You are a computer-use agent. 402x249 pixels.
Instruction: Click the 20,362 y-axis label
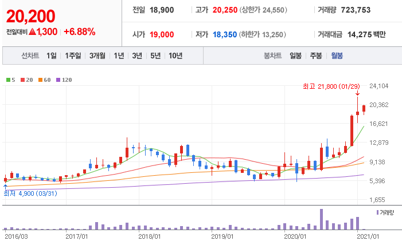tap(378, 105)
